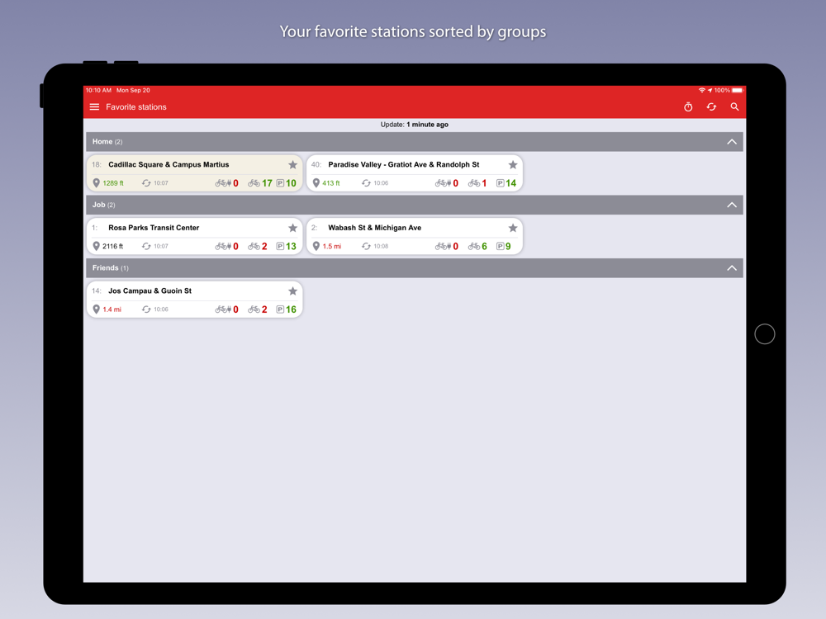Tap location pin on Jos Campau card
The height and width of the screenshot is (619, 826).
click(x=96, y=309)
